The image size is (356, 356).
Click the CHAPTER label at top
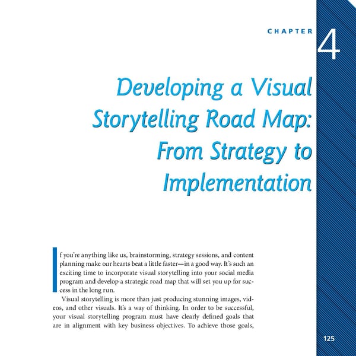pyautogui.click(x=287, y=31)
